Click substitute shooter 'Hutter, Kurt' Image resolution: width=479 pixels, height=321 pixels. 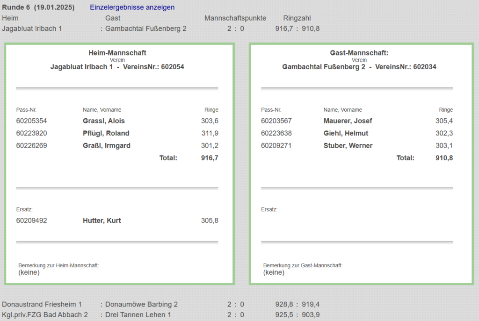tap(102, 221)
